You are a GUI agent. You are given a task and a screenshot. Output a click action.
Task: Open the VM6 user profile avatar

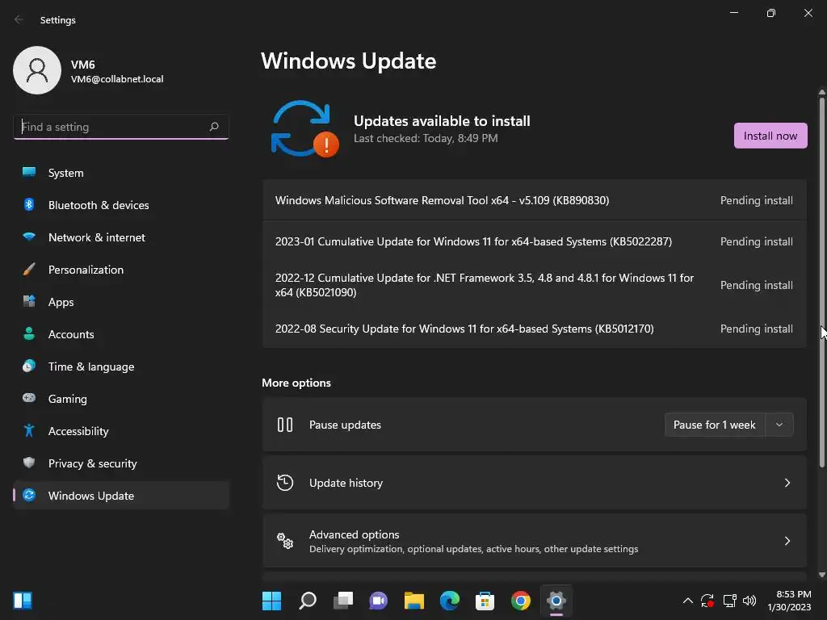tap(37, 70)
